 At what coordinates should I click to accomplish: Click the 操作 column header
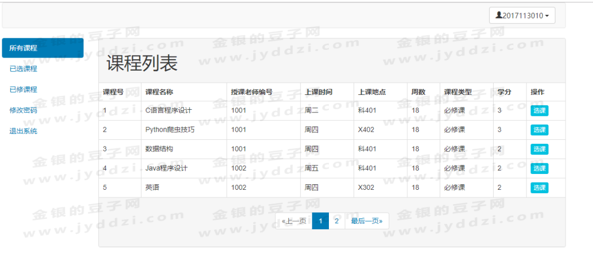click(538, 92)
